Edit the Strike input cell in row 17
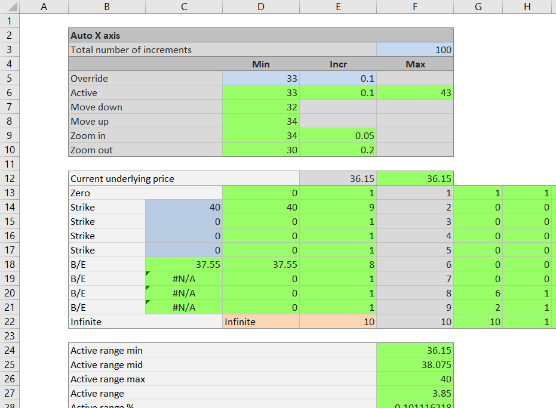This screenshot has width=556, height=408. [184, 250]
